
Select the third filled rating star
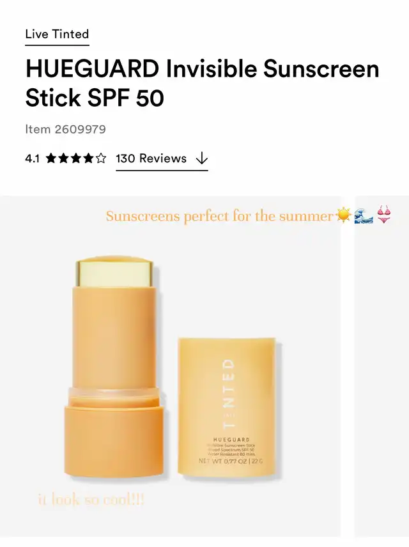click(76, 158)
